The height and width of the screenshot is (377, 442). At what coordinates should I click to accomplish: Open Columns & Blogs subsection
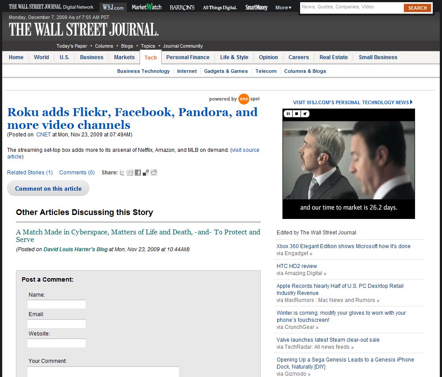point(305,71)
